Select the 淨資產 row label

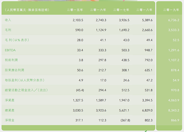[x=10, y=100]
